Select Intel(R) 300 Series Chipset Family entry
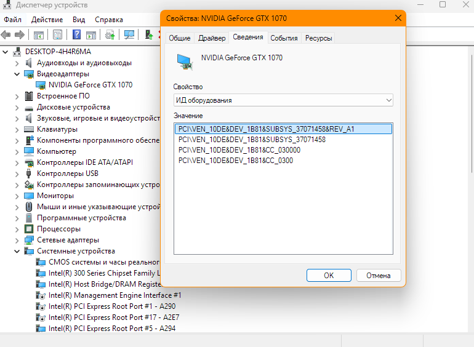 click(104, 273)
